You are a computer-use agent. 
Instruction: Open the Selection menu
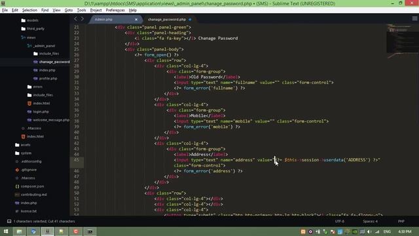(29, 10)
